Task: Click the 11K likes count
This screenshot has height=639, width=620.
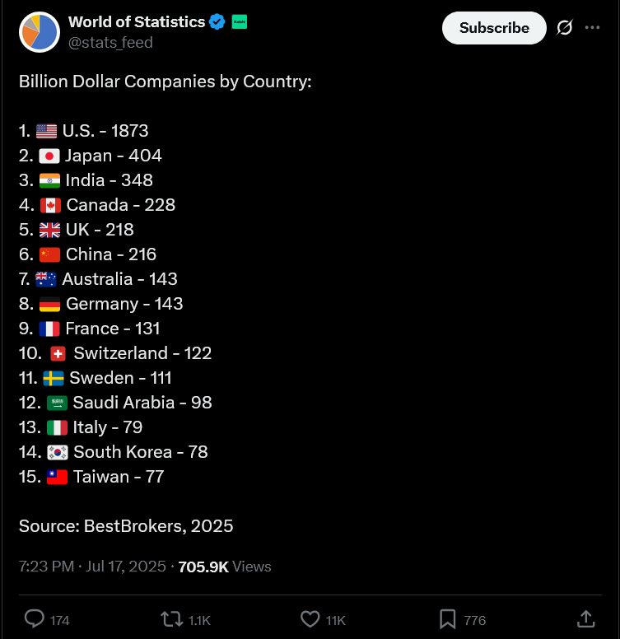Action: tap(336, 620)
